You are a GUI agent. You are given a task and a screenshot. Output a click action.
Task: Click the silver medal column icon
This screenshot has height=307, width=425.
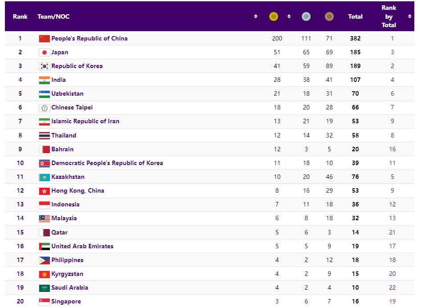pyautogui.click(x=306, y=16)
